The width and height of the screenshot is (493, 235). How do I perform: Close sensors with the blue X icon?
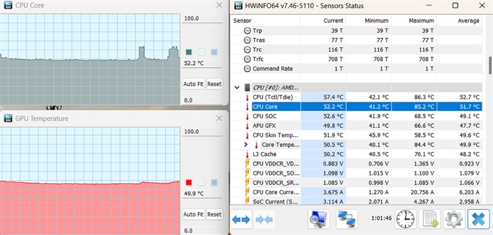pos(478,218)
